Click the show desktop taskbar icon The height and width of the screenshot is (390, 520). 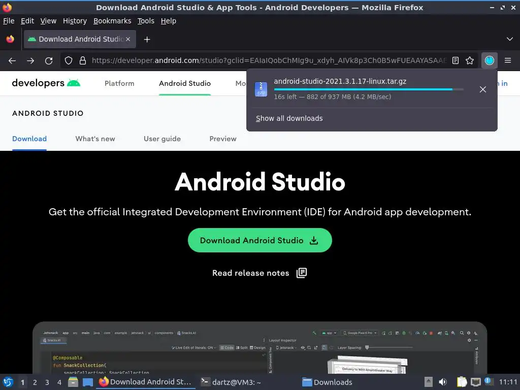click(x=88, y=382)
